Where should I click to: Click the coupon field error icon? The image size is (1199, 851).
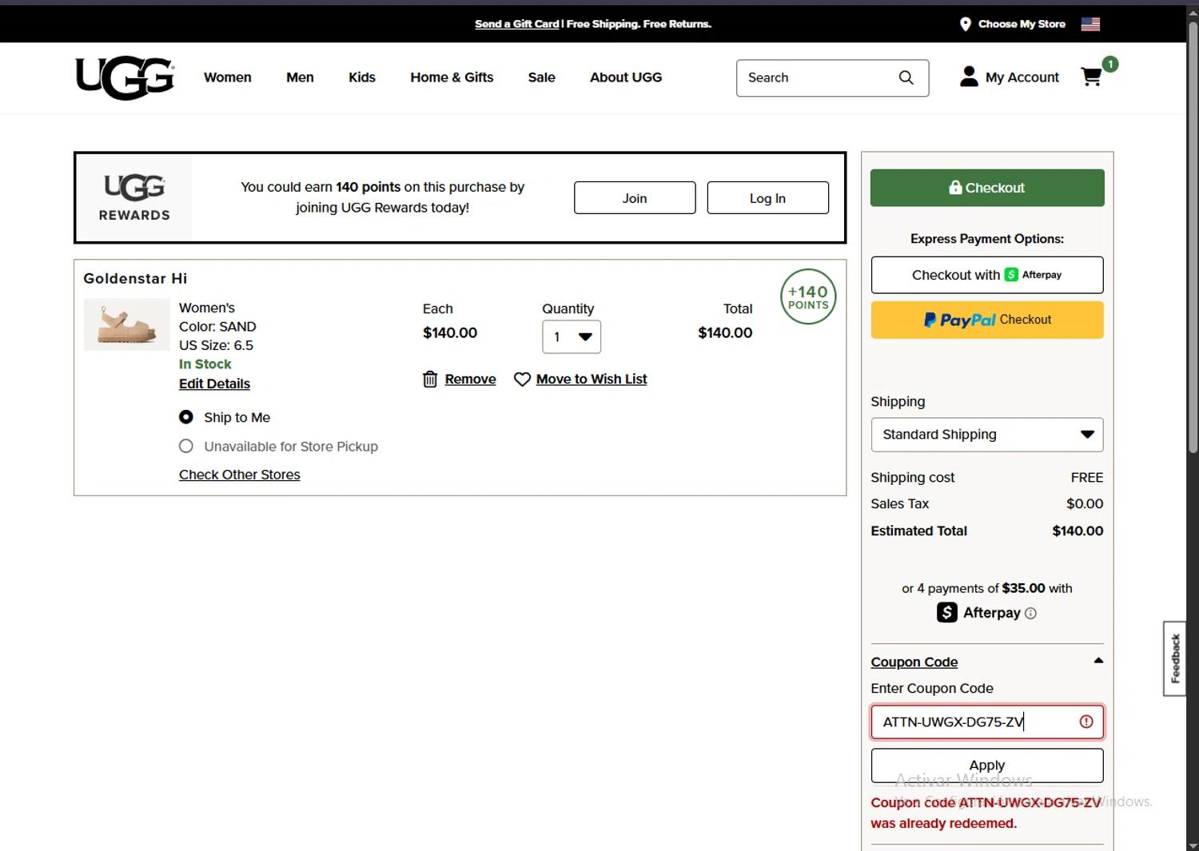point(1086,722)
